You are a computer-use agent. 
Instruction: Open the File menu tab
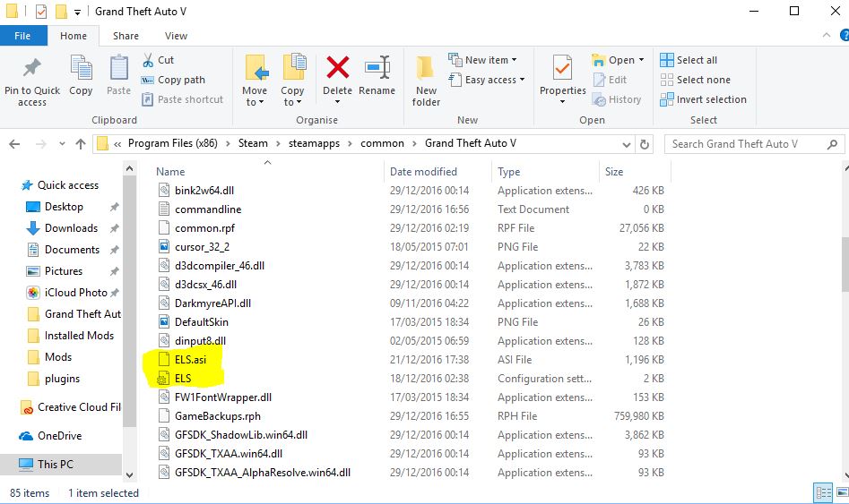pos(22,36)
